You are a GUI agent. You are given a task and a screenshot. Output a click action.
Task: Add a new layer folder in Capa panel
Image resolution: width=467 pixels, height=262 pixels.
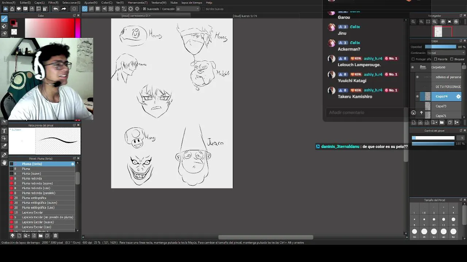point(442,123)
